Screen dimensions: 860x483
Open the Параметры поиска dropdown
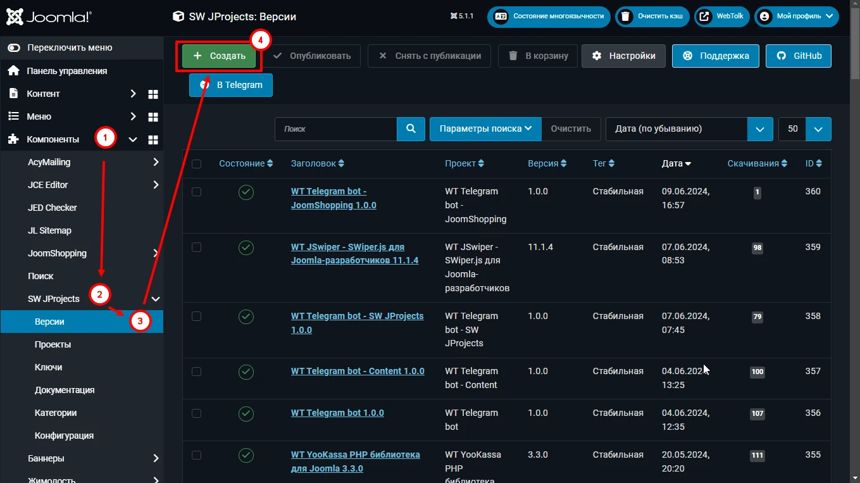coord(486,129)
